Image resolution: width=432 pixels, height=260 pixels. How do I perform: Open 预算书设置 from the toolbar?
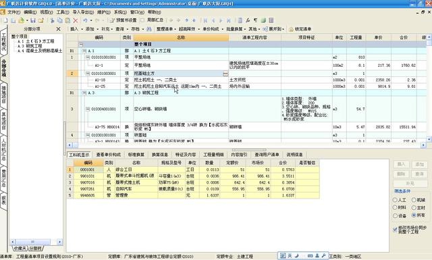pos(123,20)
